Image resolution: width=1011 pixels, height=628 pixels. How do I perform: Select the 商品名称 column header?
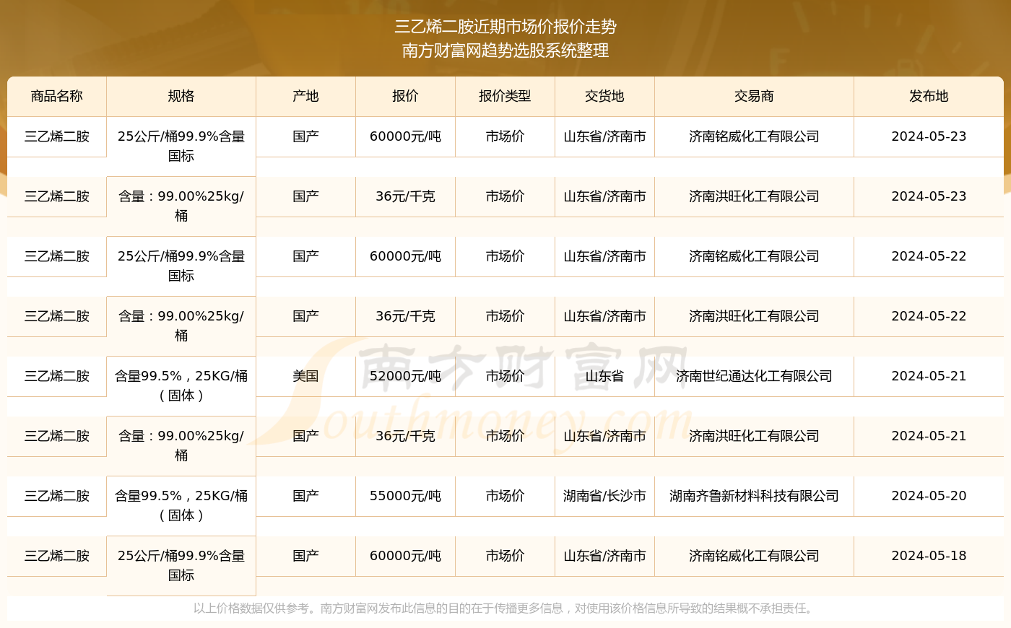pos(57,96)
